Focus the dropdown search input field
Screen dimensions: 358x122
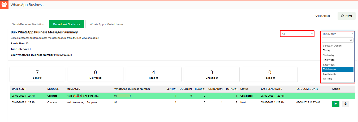tap(338, 40)
